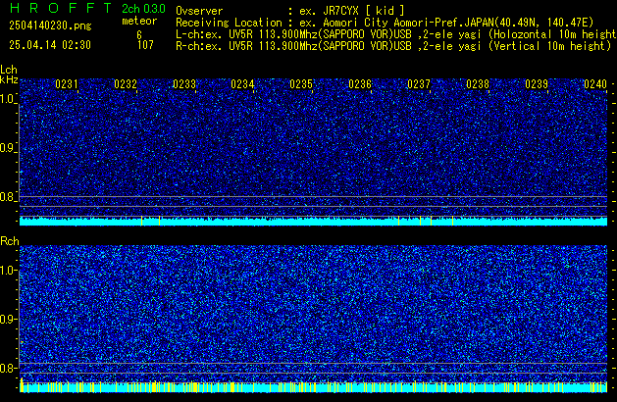Select the file name 2504140230.png
617x402 pixels.
point(50,25)
